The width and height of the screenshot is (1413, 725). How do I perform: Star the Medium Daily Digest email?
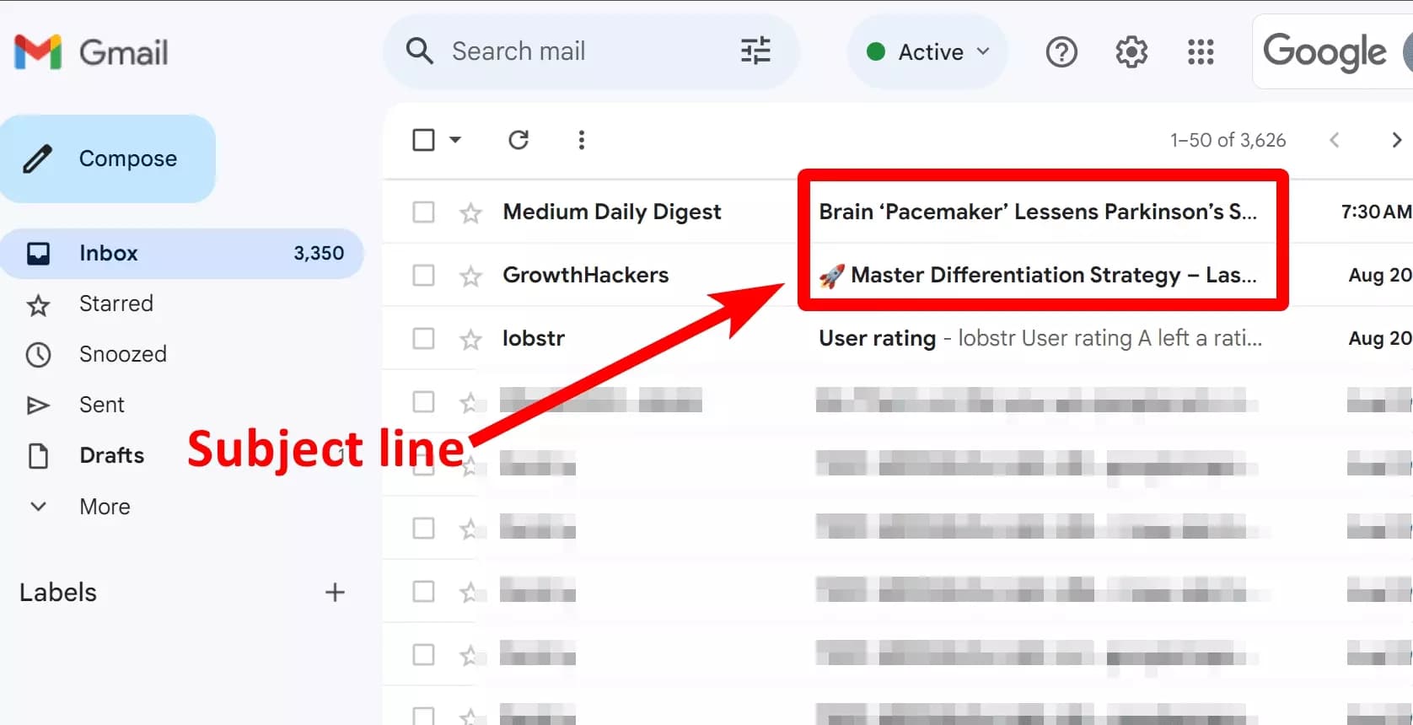(470, 212)
